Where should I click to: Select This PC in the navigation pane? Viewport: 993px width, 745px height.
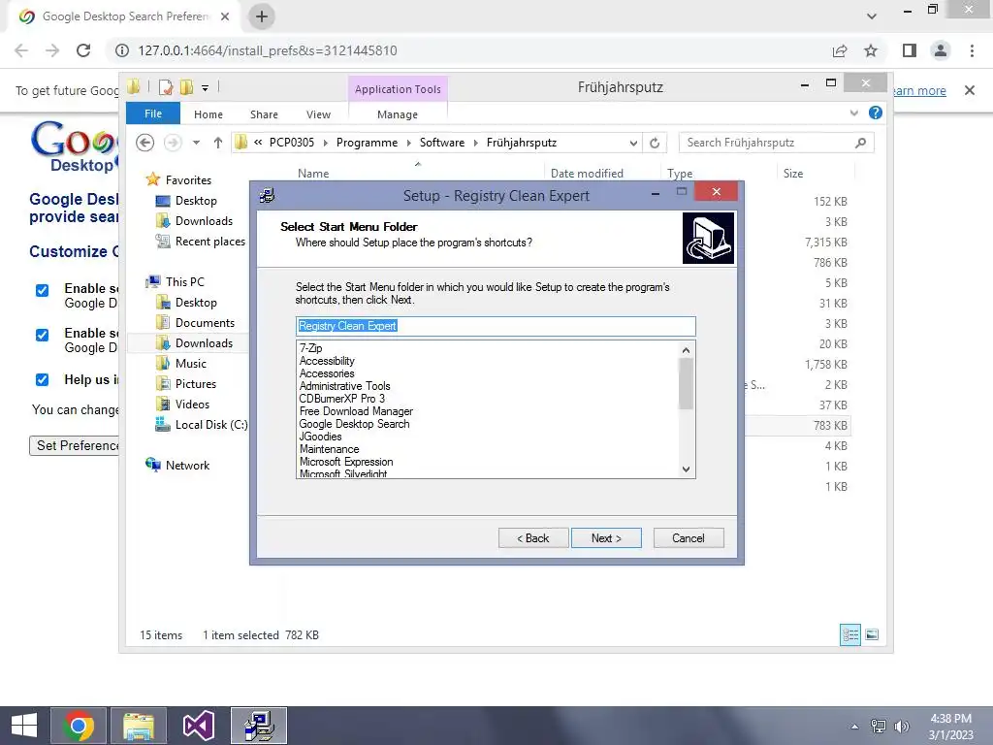(x=185, y=282)
